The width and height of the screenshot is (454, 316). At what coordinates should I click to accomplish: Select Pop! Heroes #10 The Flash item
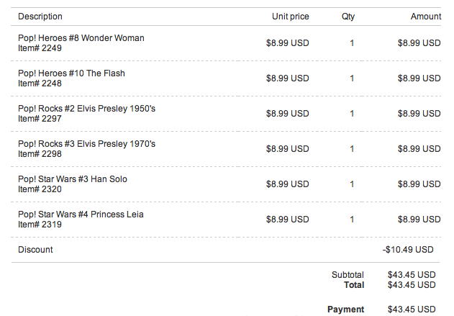tap(71, 73)
